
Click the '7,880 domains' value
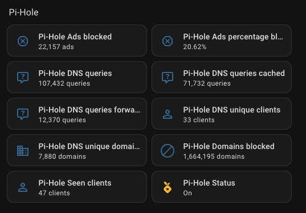62,156
